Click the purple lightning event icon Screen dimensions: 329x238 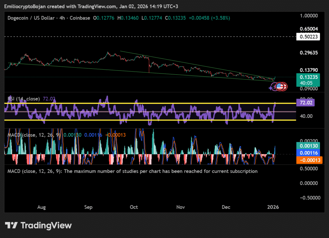click(274, 86)
